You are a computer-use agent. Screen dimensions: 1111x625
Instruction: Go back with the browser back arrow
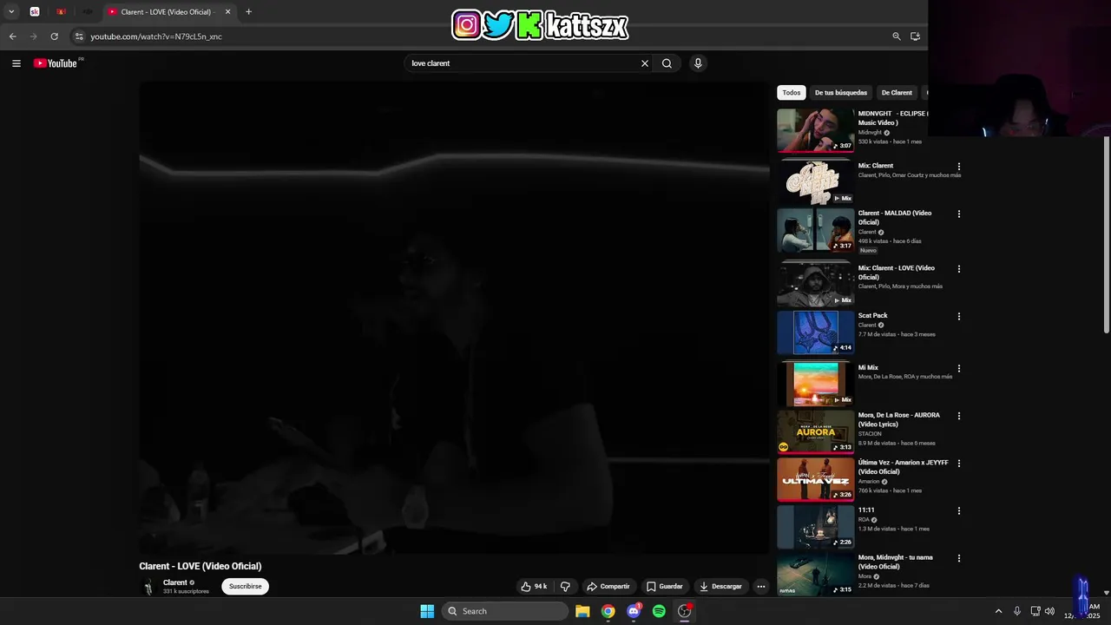pos(12,36)
